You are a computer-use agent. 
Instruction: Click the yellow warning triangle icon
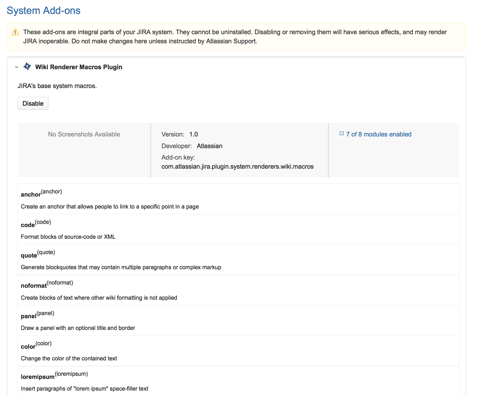click(x=15, y=32)
